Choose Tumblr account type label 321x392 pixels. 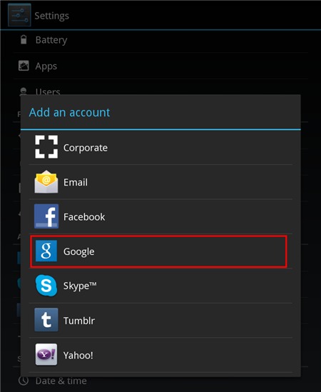[79, 321]
